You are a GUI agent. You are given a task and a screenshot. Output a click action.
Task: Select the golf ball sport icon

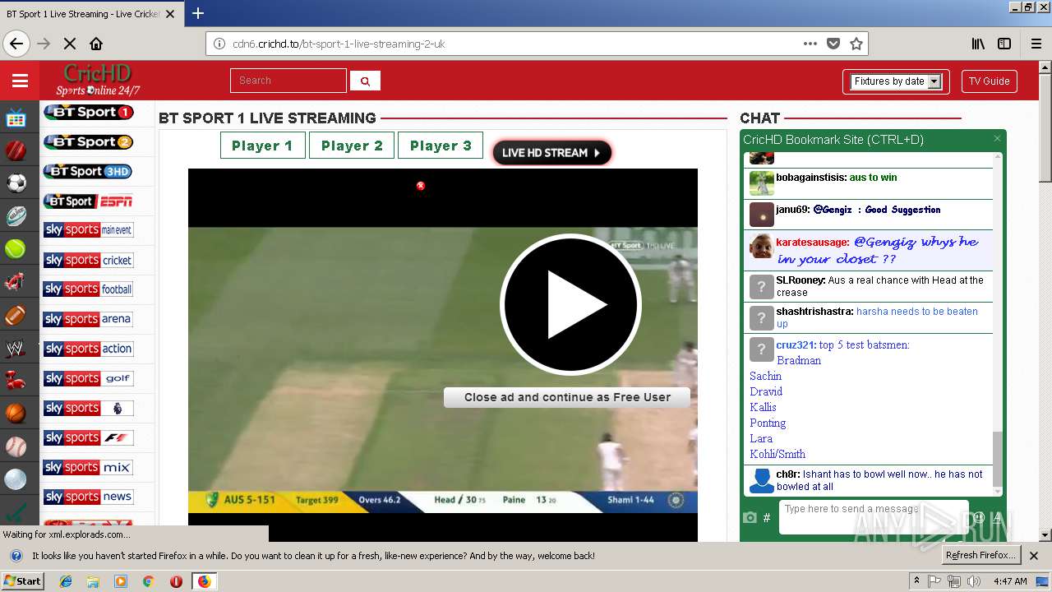(x=16, y=479)
